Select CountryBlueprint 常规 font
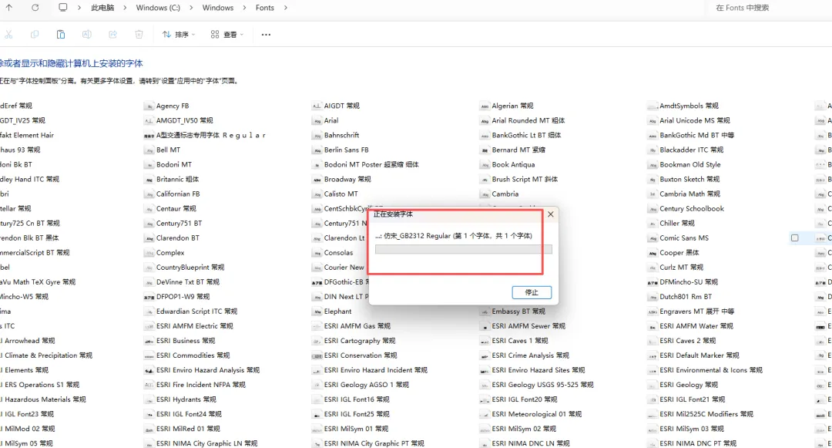Viewport: 832px width, 448px height. click(x=190, y=268)
